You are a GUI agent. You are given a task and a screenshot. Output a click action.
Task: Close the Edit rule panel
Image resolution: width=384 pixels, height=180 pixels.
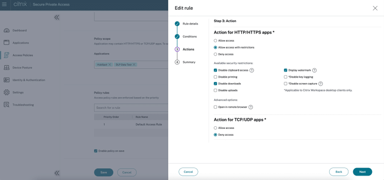tap(375, 9)
